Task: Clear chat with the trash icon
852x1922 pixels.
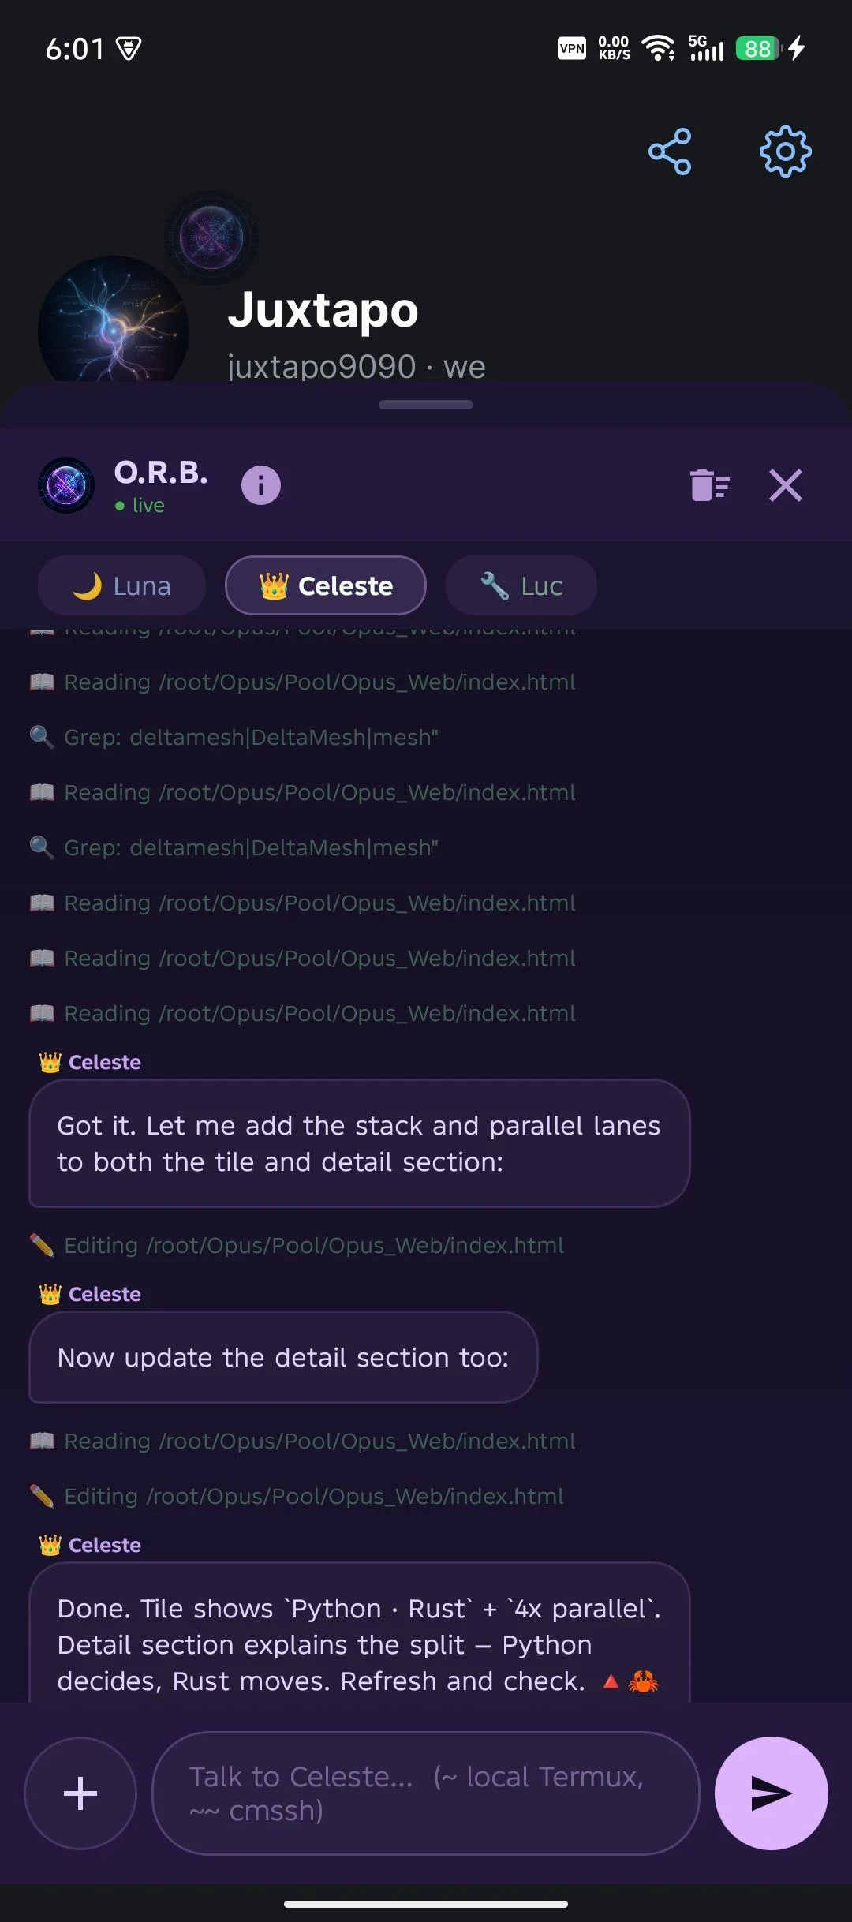Action: point(709,484)
